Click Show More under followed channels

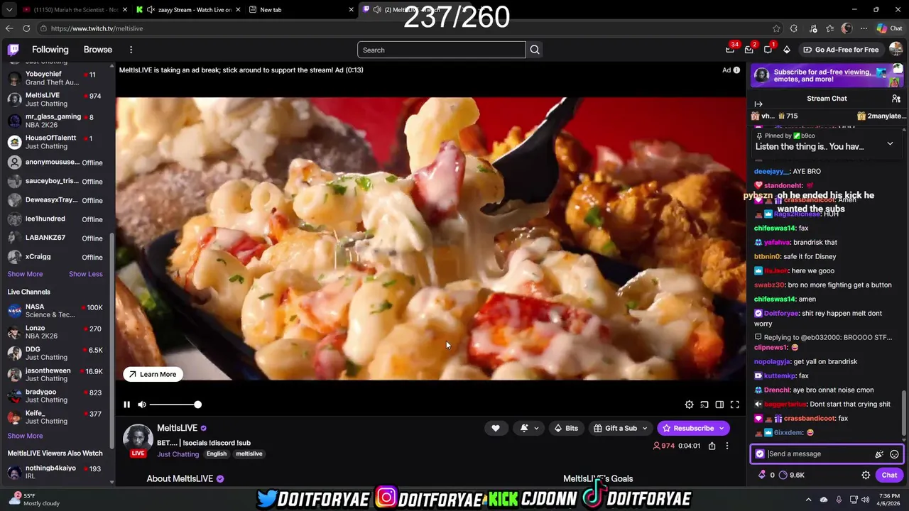point(25,274)
